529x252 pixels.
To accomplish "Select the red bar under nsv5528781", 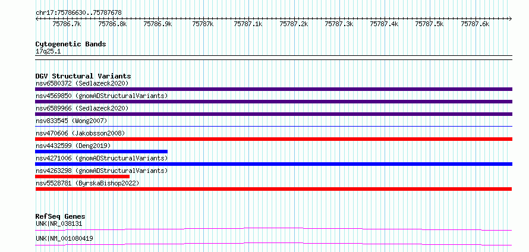I will point(273,189).
